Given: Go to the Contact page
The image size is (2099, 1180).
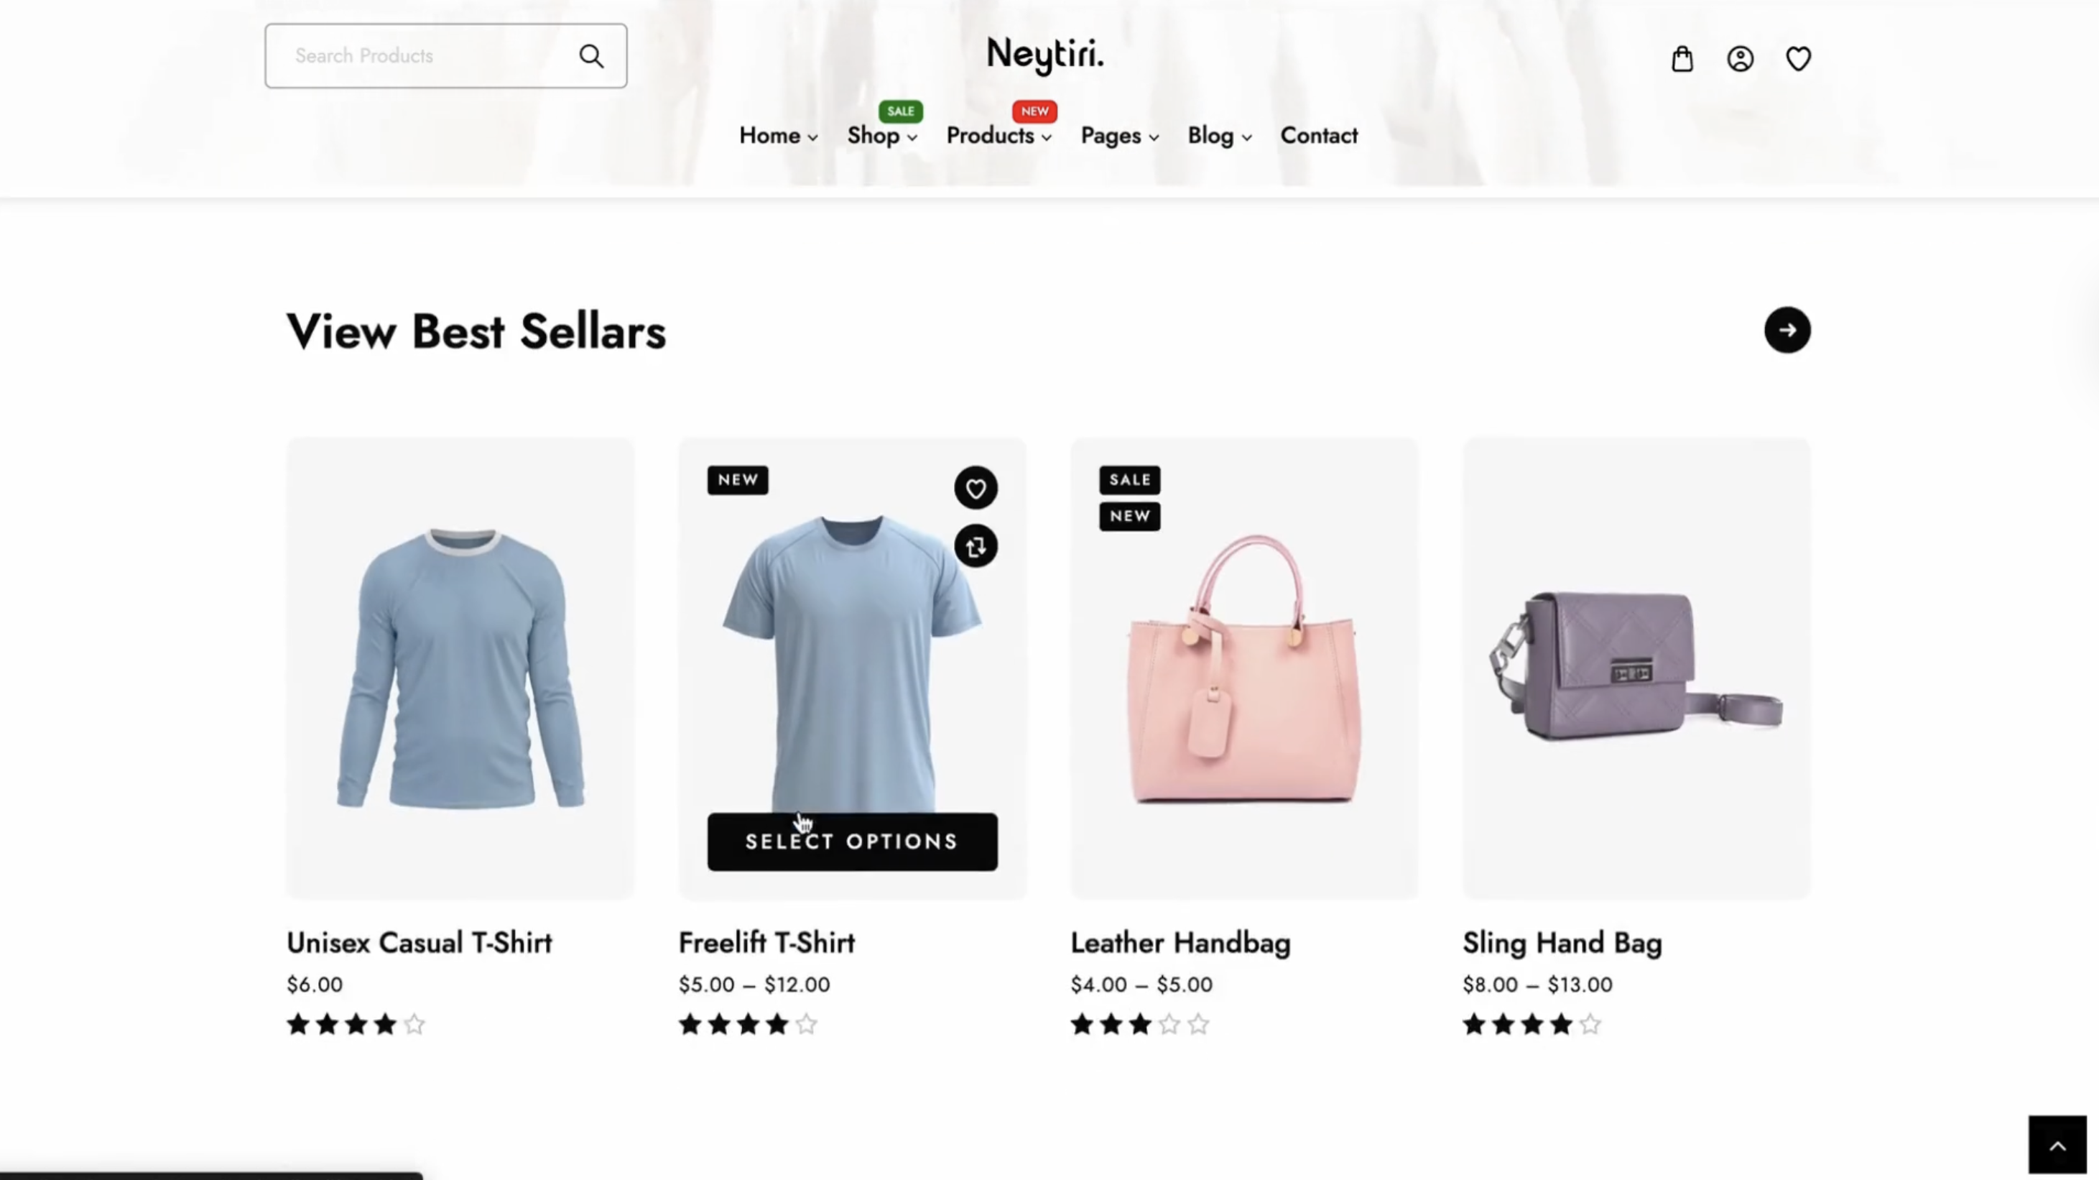Looking at the screenshot, I should point(1318,136).
